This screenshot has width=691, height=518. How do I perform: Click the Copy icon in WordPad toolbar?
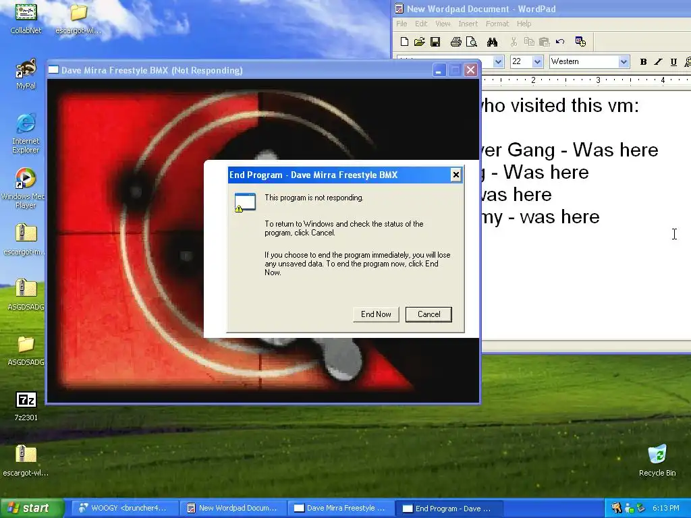coord(529,42)
